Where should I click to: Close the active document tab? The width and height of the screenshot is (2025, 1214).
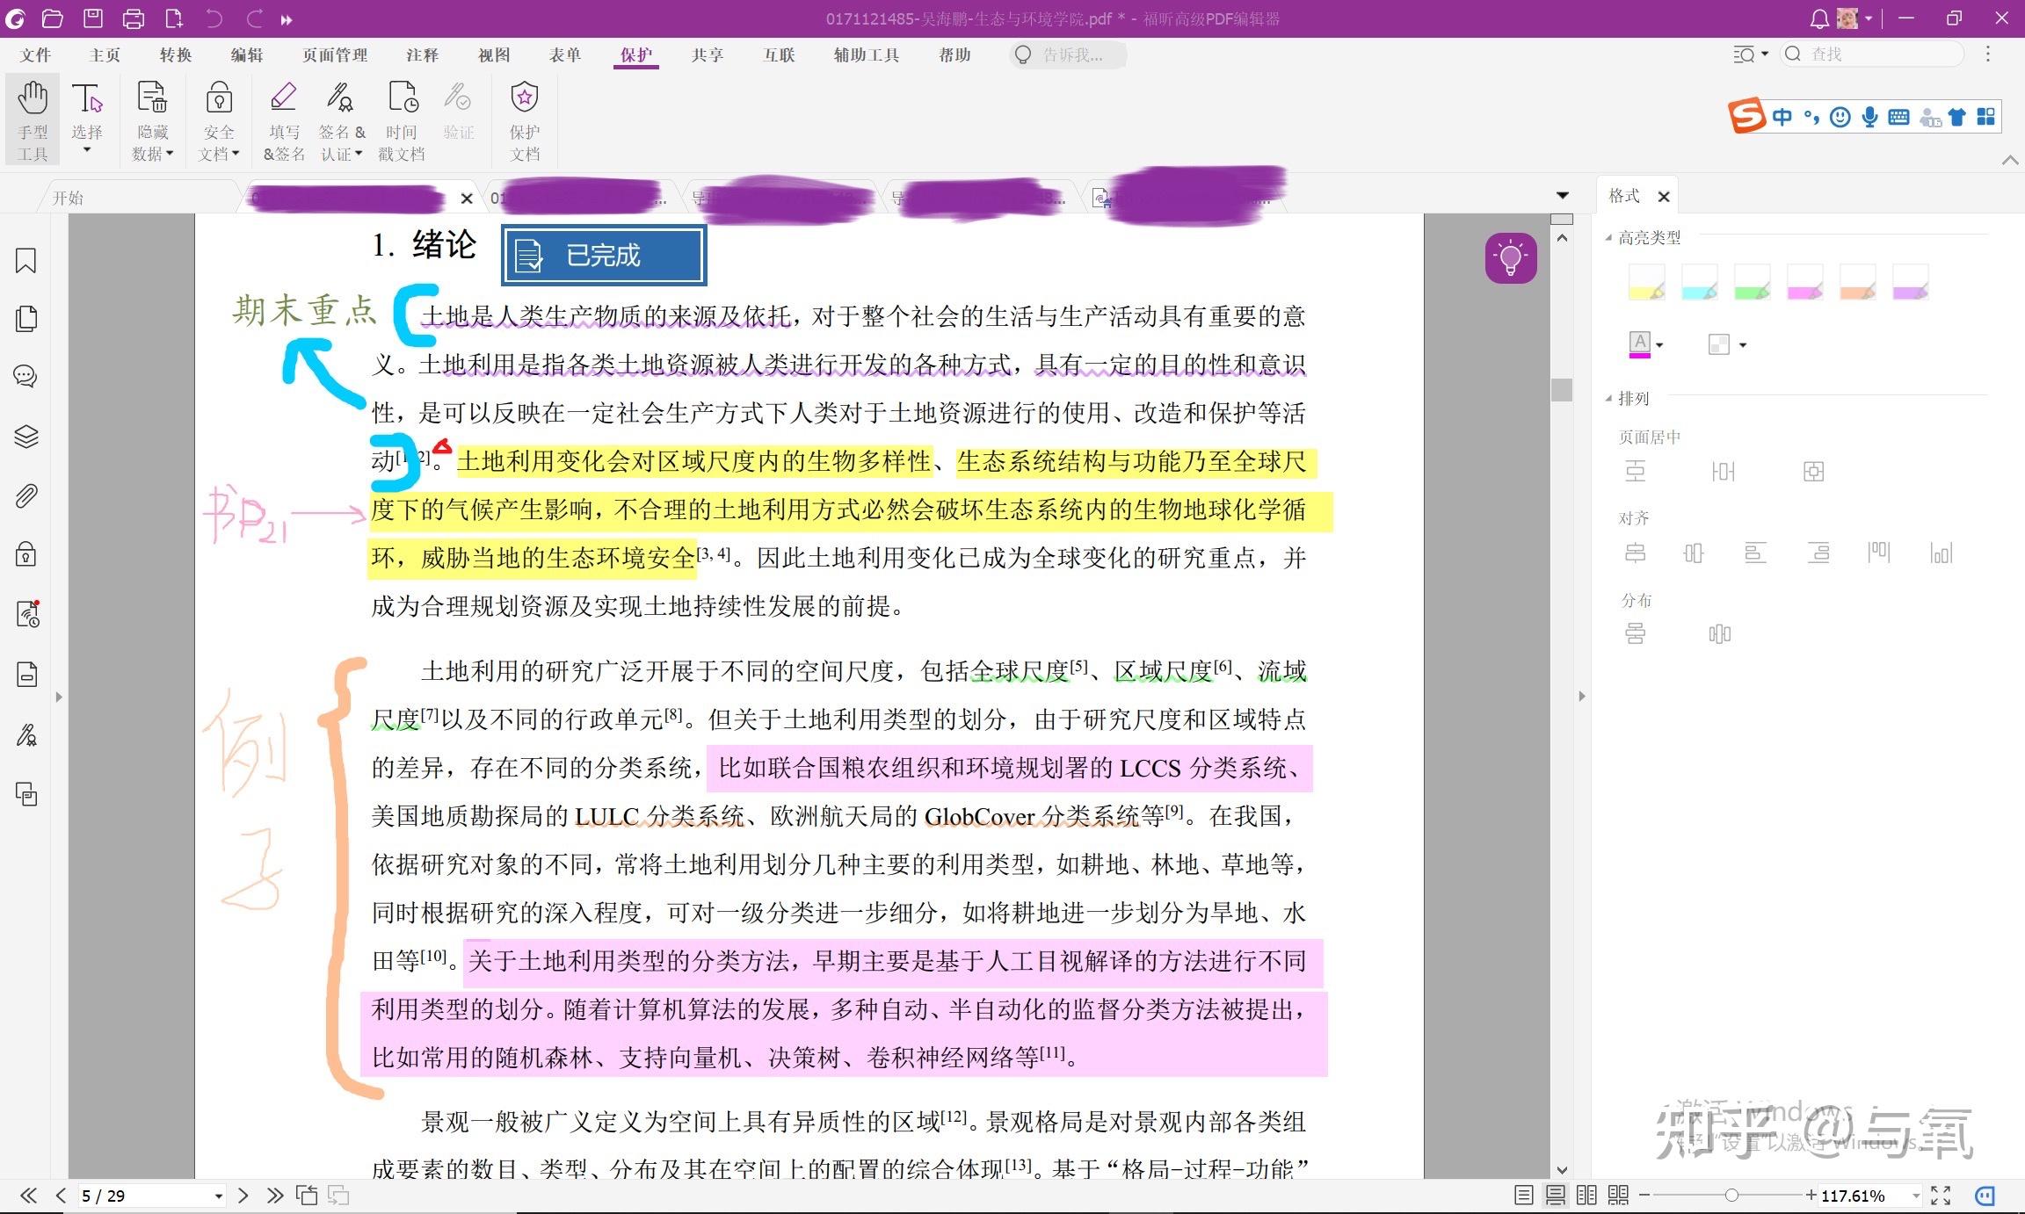[x=467, y=199]
